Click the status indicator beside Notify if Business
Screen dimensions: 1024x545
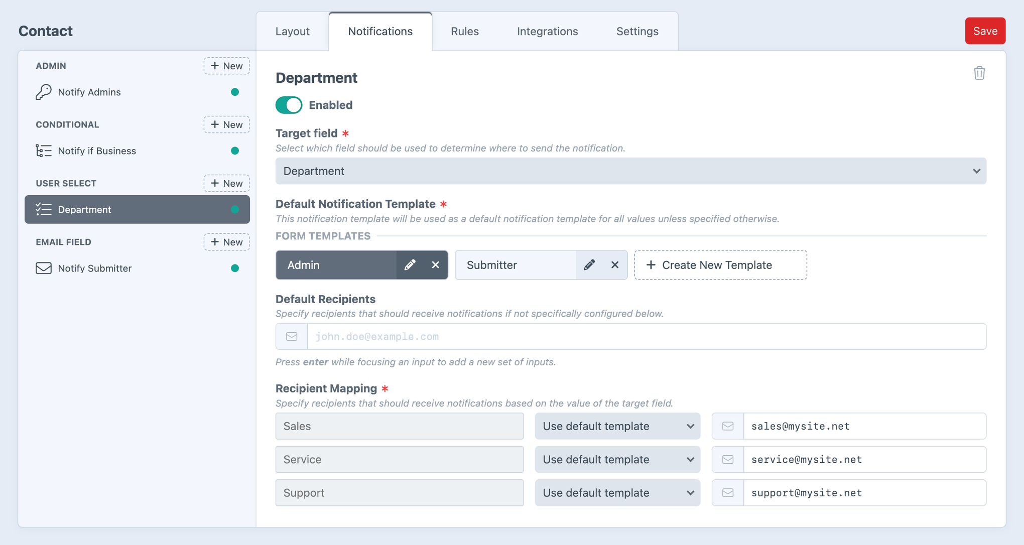(234, 151)
